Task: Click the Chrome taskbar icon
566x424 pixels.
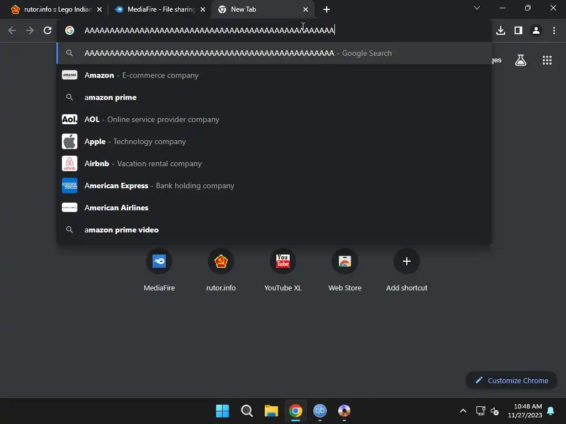Action: 295,411
